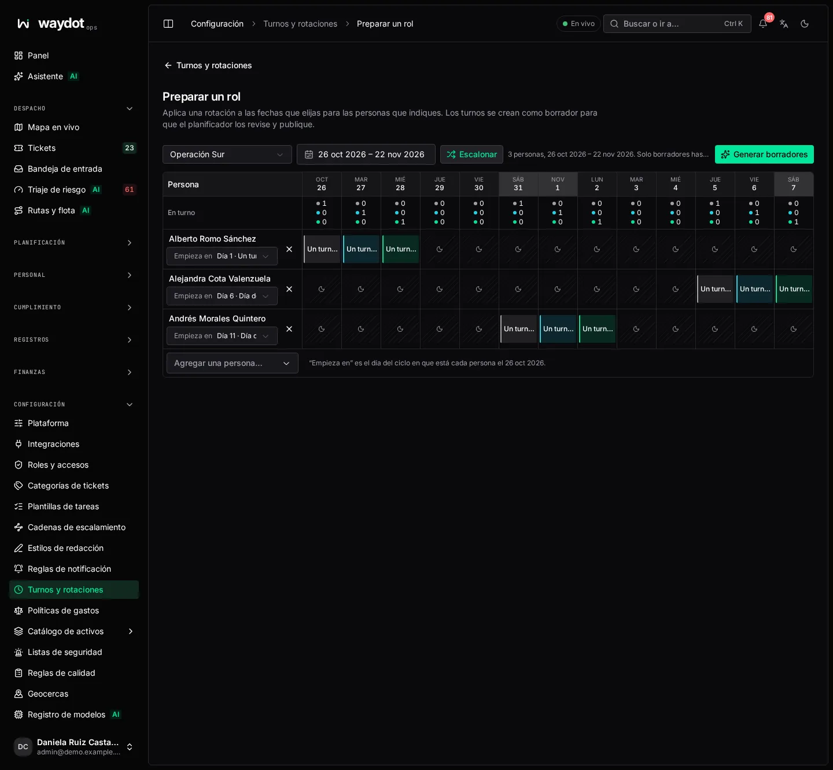The height and width of the screenshot is (770, 833).
Task: Open the language translation icon
Action: pos(784,24)
